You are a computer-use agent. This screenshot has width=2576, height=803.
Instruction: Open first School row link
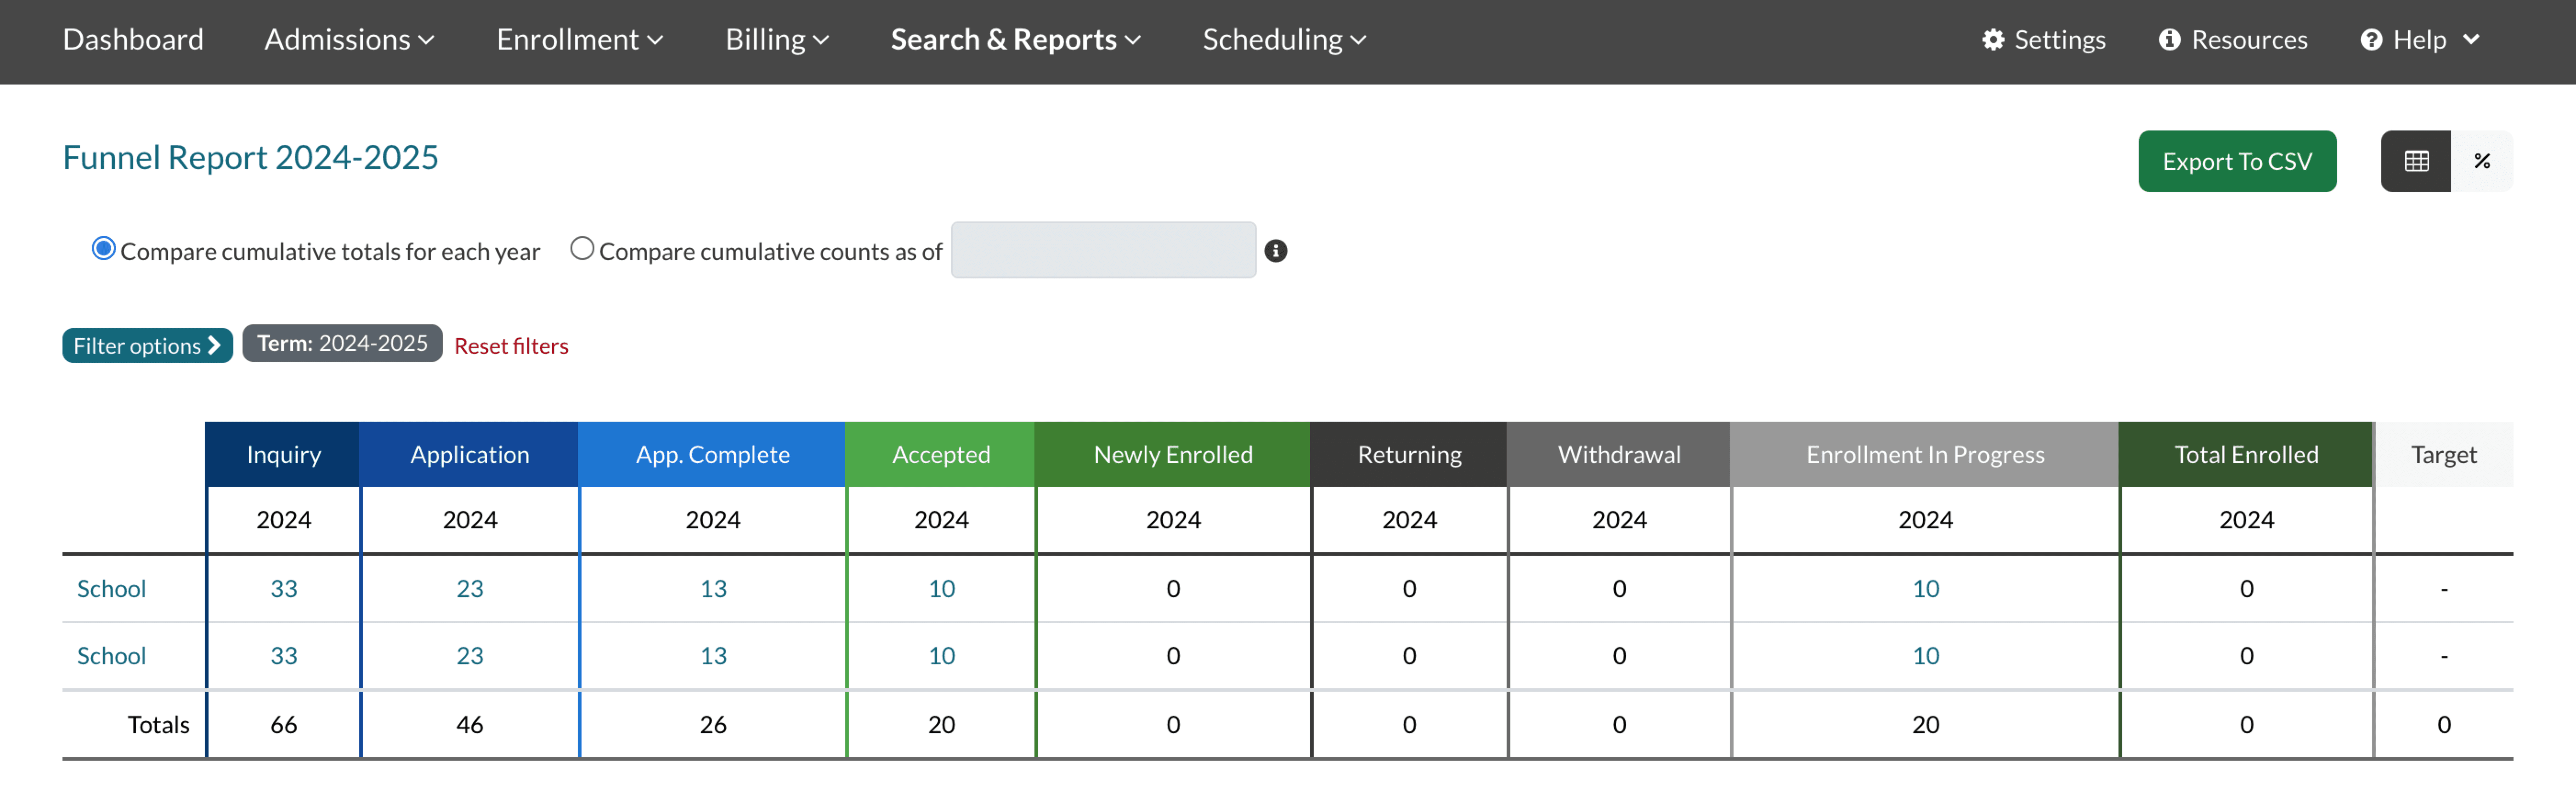111,588
